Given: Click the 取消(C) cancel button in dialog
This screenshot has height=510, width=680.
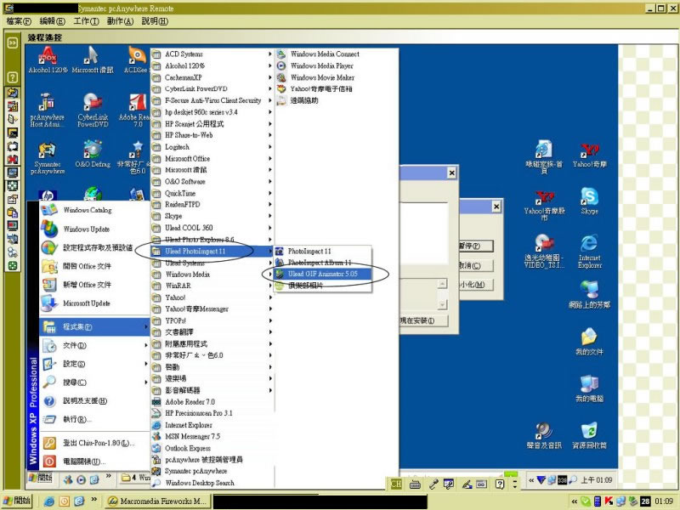Looking at the screenshot, I should [475, 265].
